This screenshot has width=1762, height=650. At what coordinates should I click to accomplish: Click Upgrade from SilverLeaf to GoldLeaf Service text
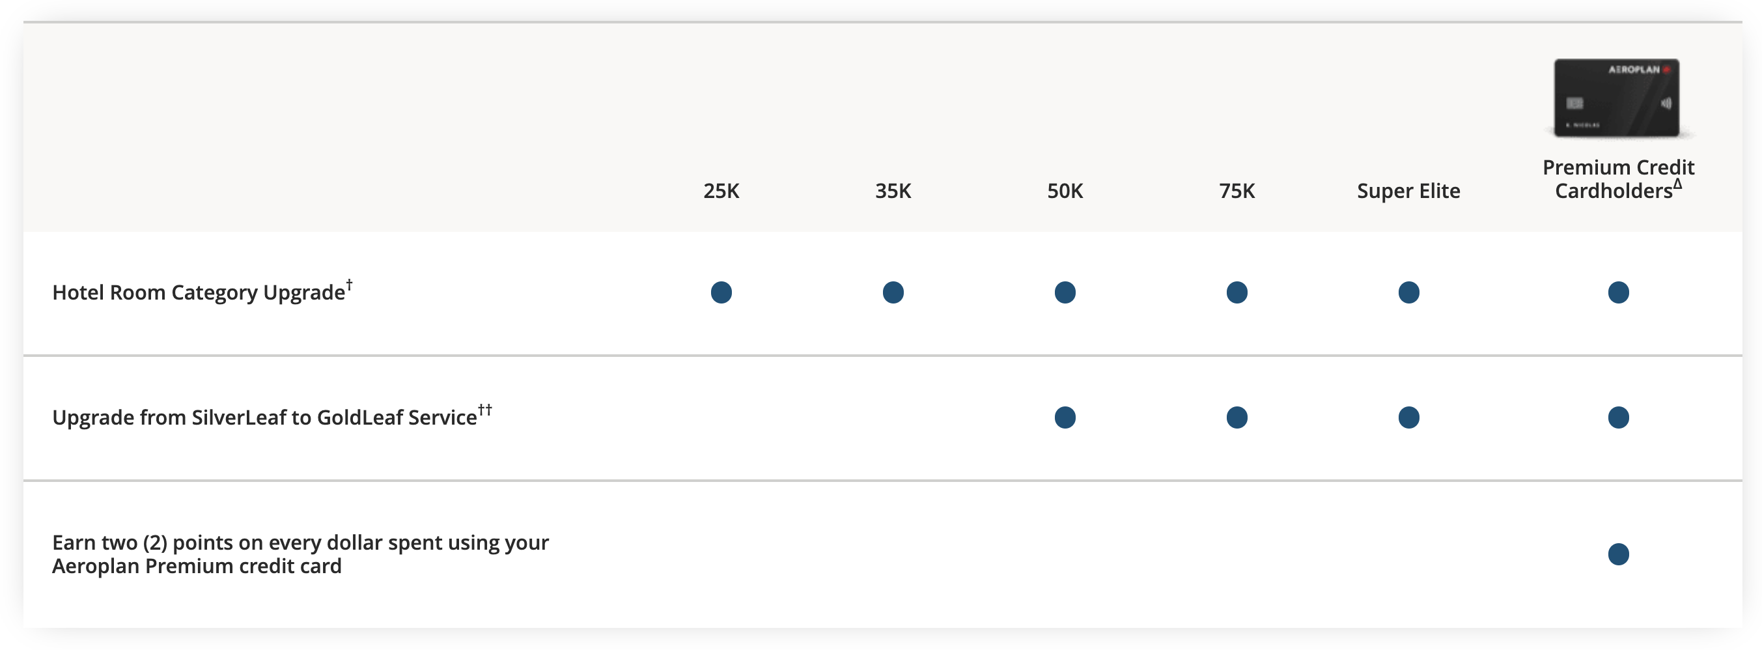(x=264, y=417)
